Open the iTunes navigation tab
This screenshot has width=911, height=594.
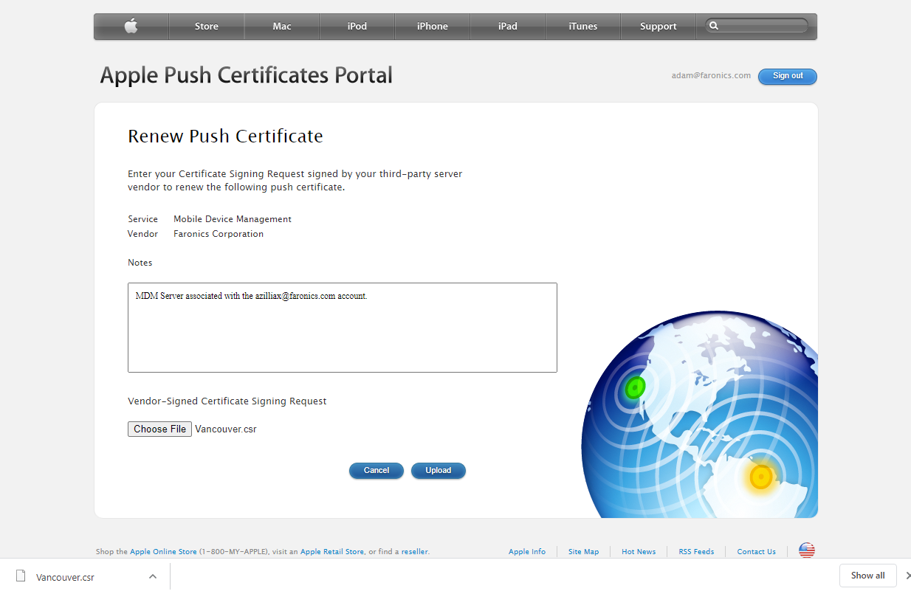(583, 27)
